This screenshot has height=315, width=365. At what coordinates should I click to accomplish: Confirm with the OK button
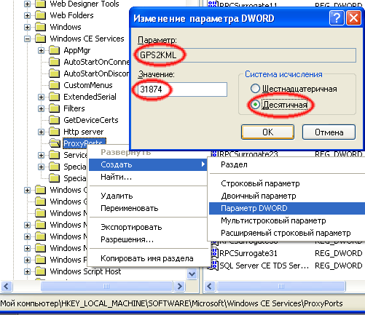[267, 132]
